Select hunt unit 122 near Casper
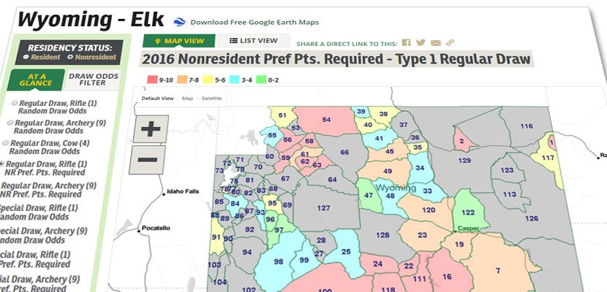The height and width of the screenshot is (292, 607). [x=468, y=212]
